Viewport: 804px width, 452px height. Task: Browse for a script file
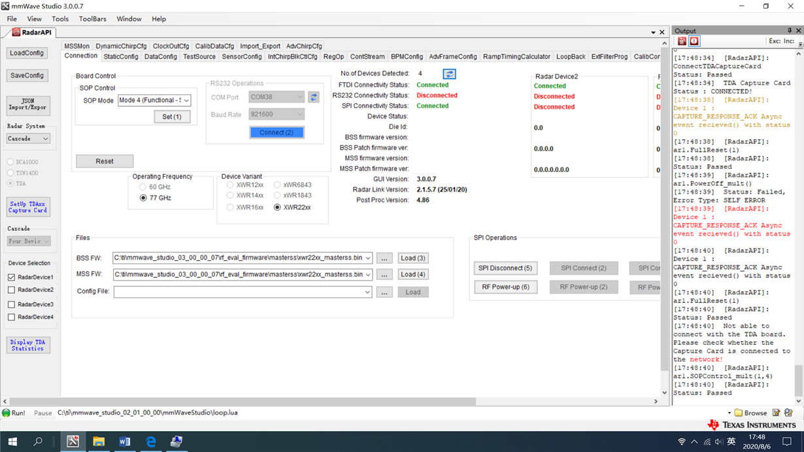point(750,413)
